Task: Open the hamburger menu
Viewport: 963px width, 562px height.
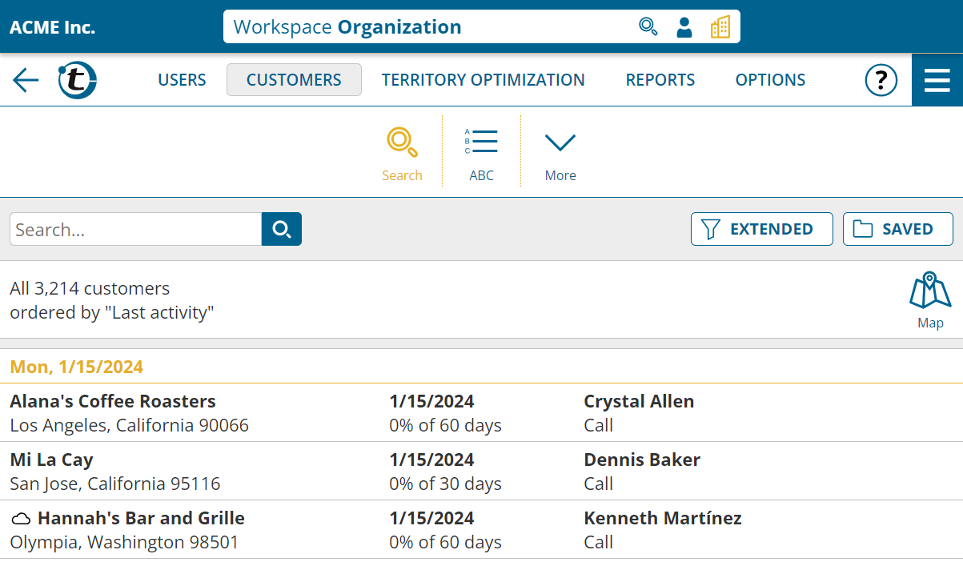Action: [x=937, y=80]
